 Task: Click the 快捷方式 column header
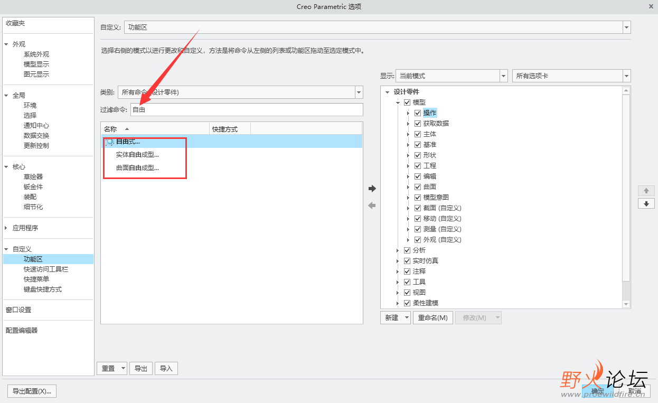coord(230,129)
